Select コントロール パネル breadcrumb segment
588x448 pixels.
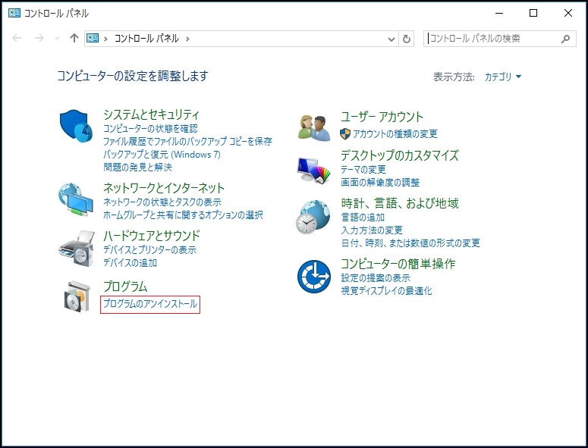(146, 38)
